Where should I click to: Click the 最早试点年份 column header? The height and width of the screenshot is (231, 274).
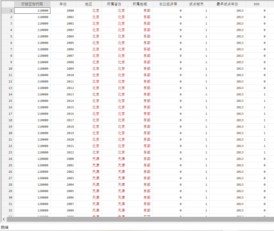(x=227, y=4)
